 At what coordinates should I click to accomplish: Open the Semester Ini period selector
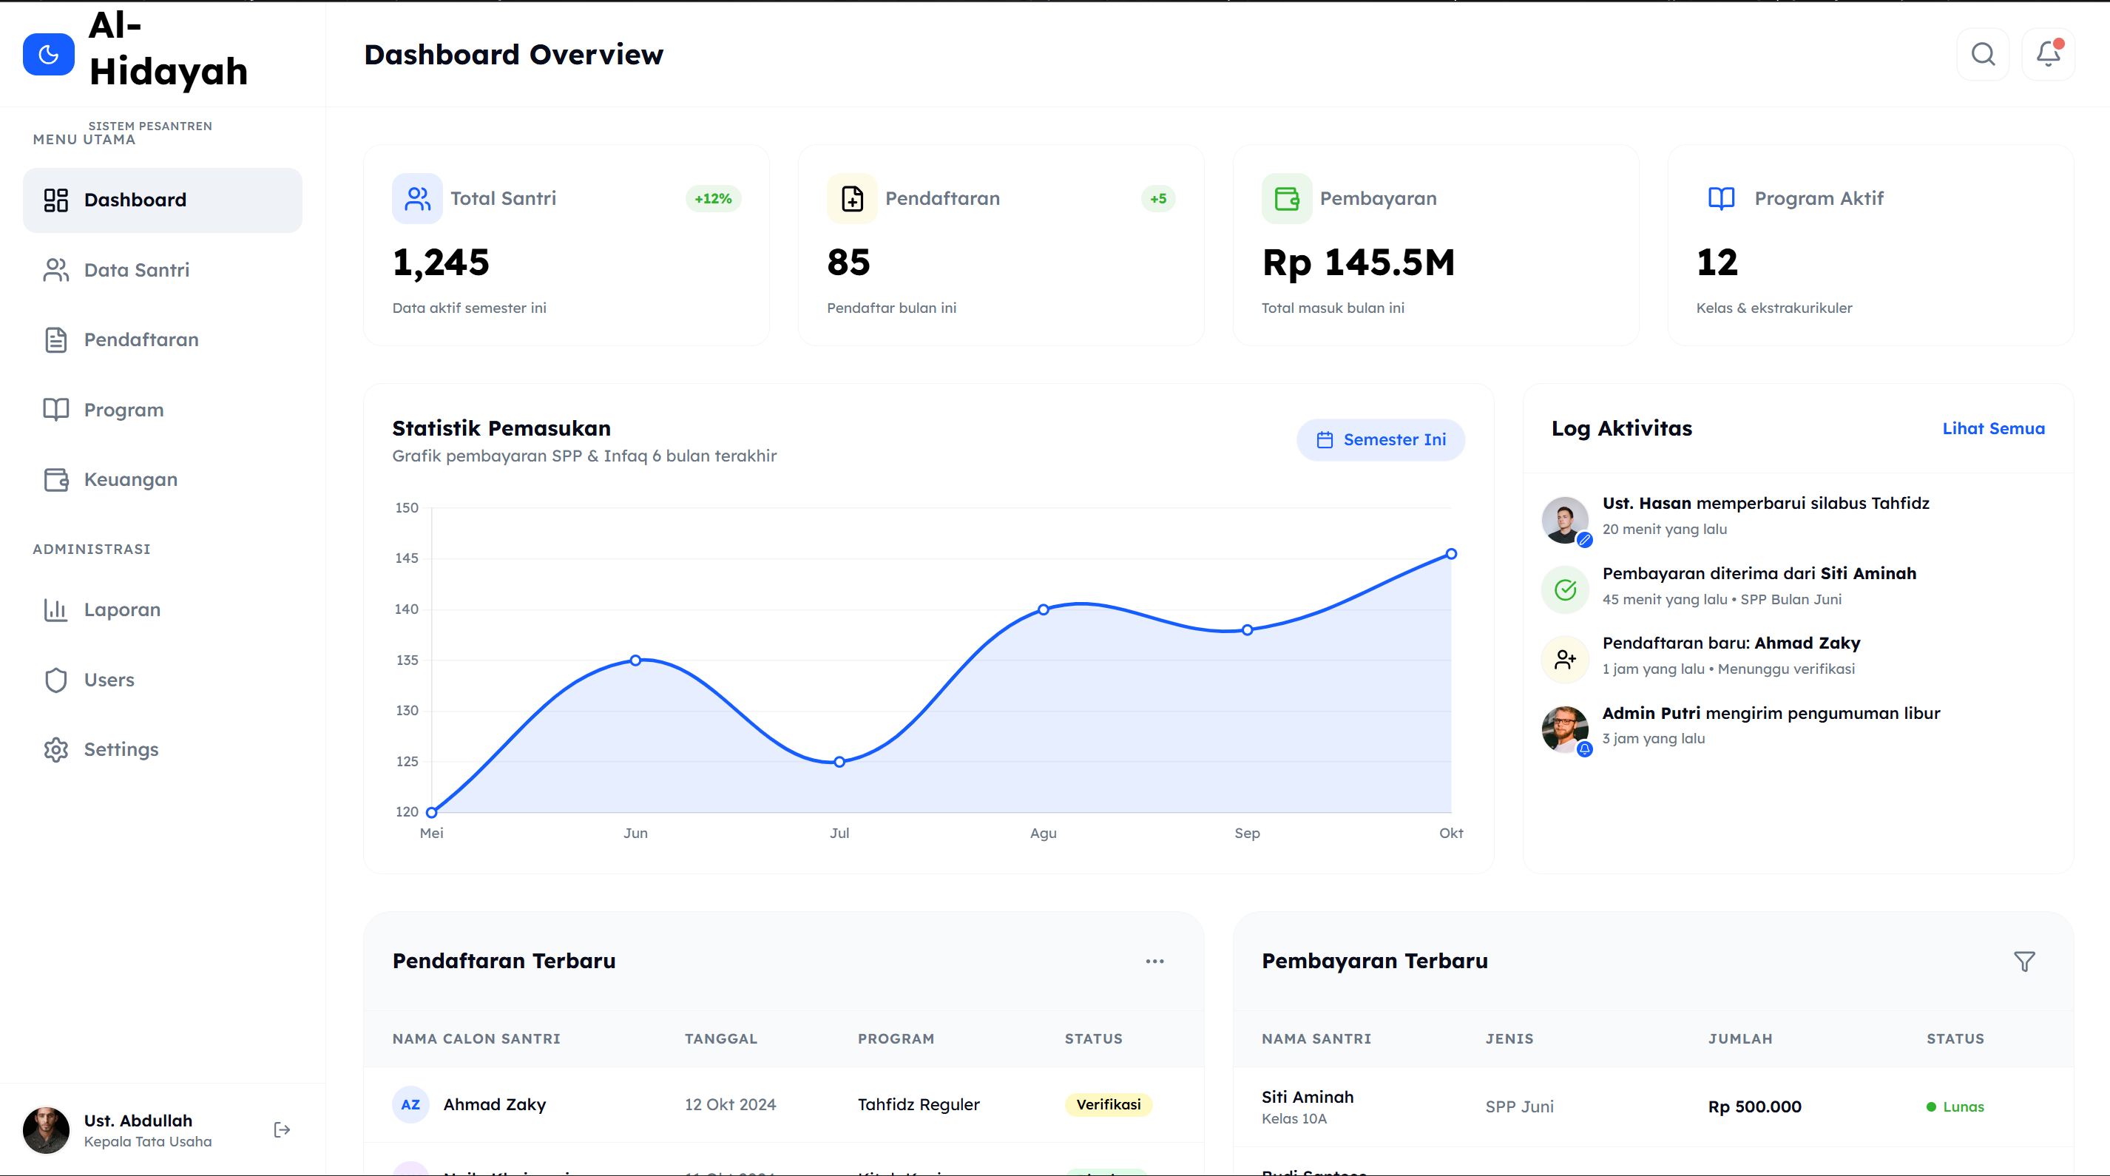point(1380,440)
